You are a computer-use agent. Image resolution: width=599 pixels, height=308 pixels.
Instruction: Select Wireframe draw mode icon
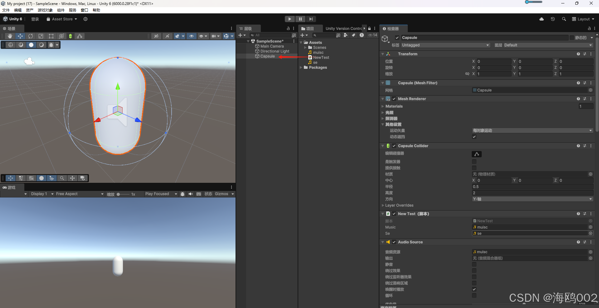pos(11,45)
